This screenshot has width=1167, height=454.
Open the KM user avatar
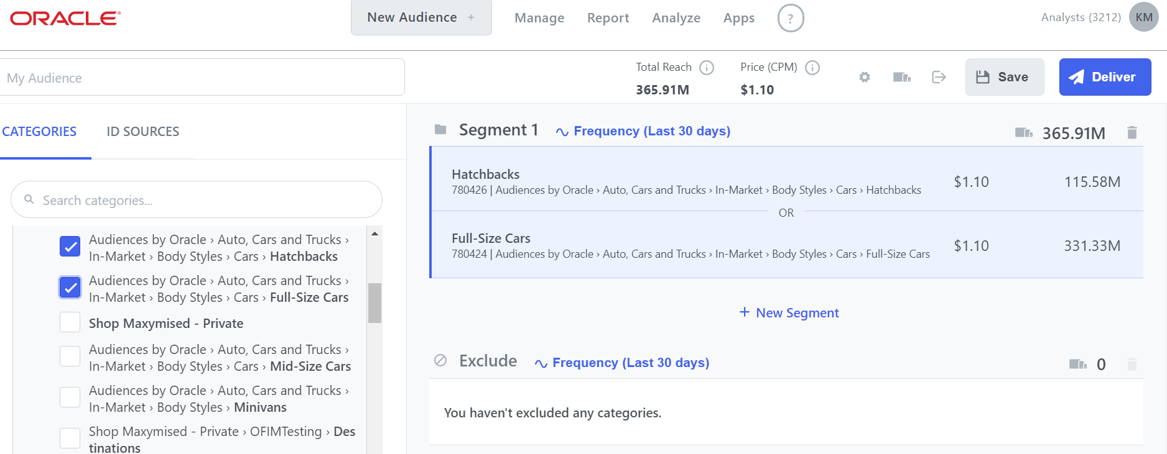pos(1143,17)
